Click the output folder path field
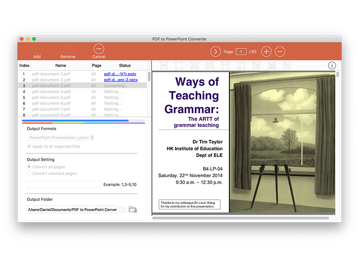This screenshot has height=269, width=359. coord(72,209)
